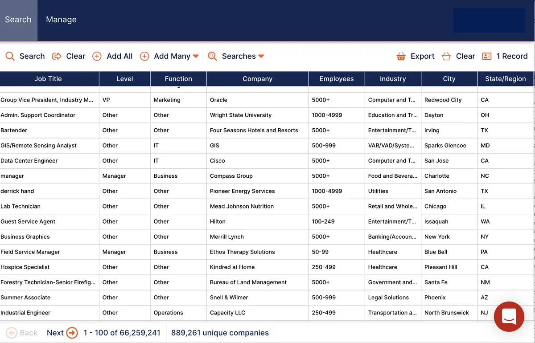Click the Next arrow circle icon
The width and height of the screenshot is (535, 343).
pos(72,333)
